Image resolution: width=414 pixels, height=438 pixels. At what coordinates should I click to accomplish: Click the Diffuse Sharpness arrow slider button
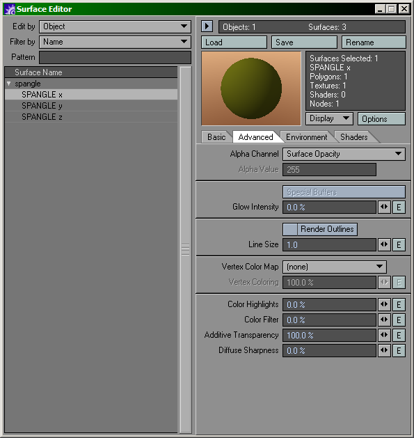384,350
